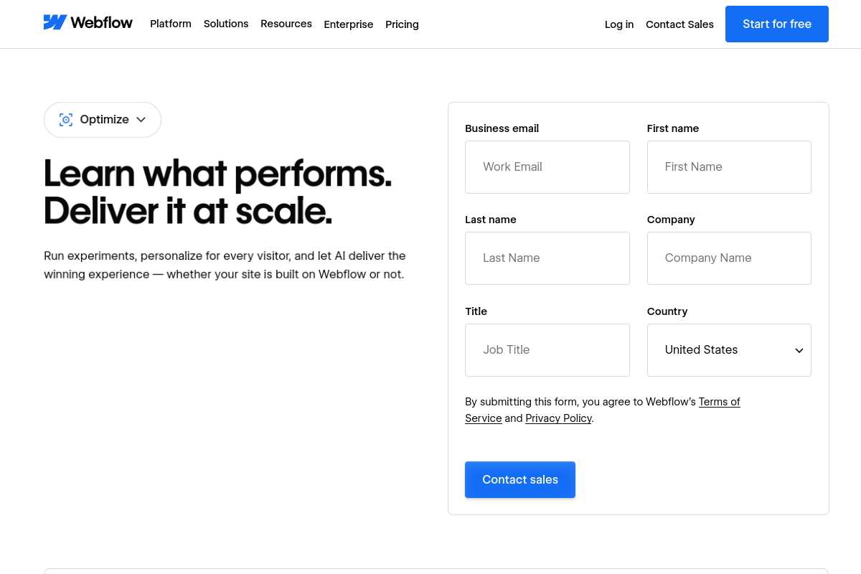Open the Pricing page
Viewport: 861px width, 574px height.
(x=402, y=24)
